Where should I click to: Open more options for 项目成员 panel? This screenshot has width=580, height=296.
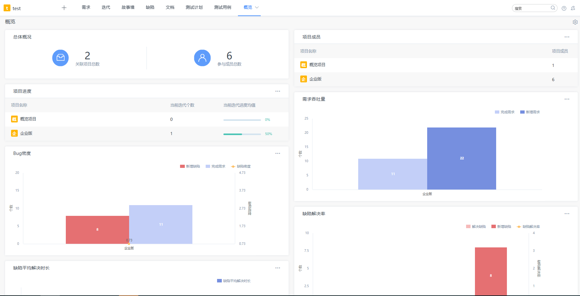pyautogui.click(x=567, y=37)
